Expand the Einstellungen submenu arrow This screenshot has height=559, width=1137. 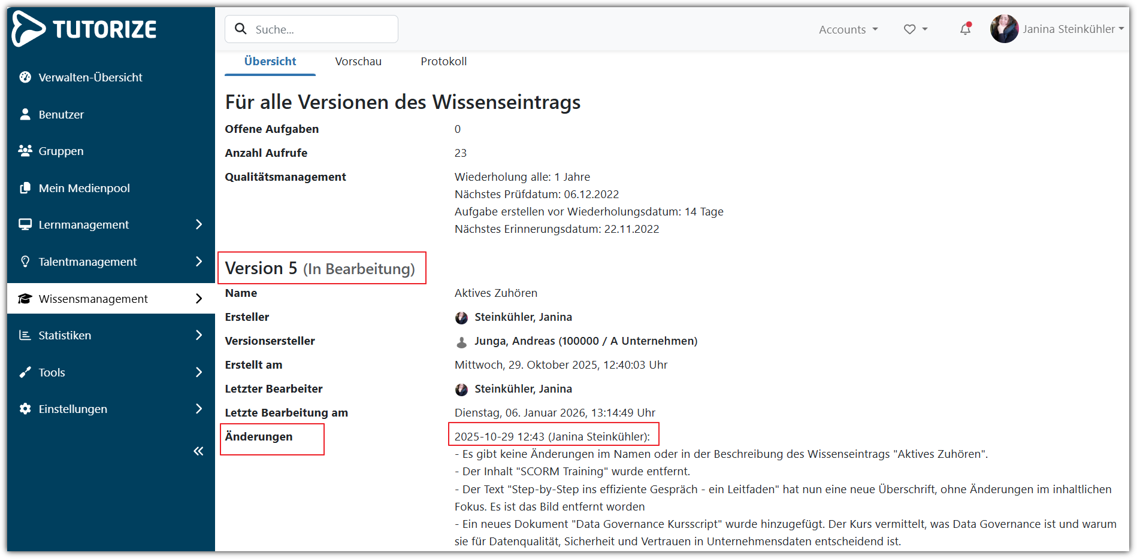(199, 409)
